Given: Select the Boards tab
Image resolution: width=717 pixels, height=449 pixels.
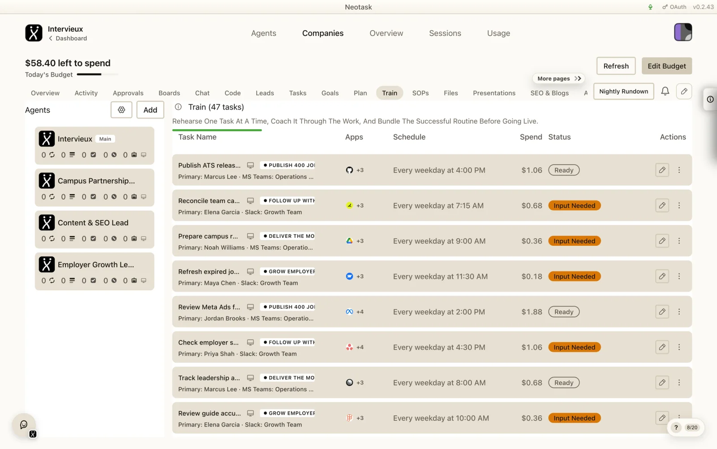Looking at the screenshot, I should [x=169, y=93].
